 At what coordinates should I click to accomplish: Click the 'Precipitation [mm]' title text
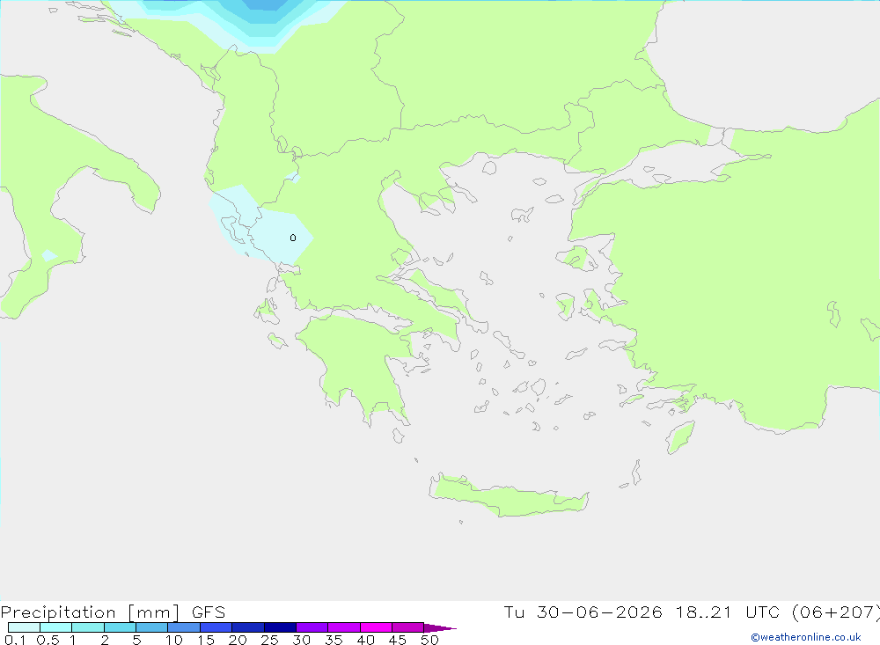90,612
